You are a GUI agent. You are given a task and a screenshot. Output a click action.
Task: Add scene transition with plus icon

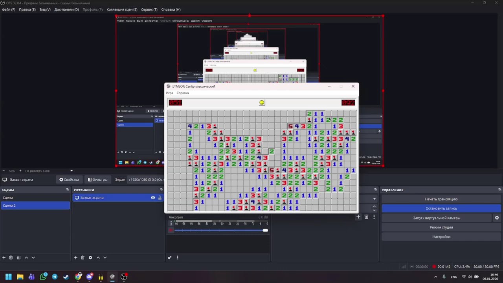pos(358,217)
